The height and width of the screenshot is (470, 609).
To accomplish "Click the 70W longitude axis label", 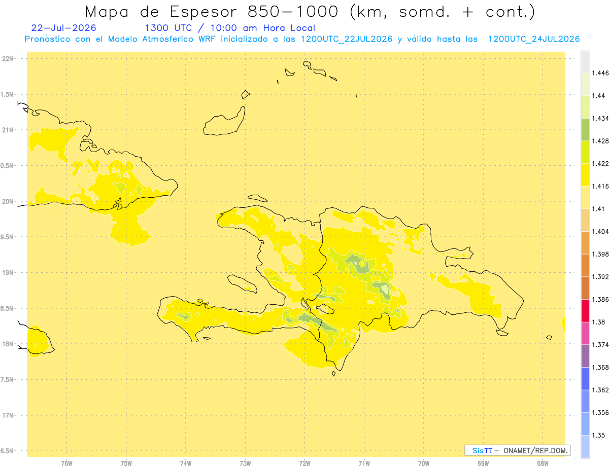I will [x=424, y=463].
